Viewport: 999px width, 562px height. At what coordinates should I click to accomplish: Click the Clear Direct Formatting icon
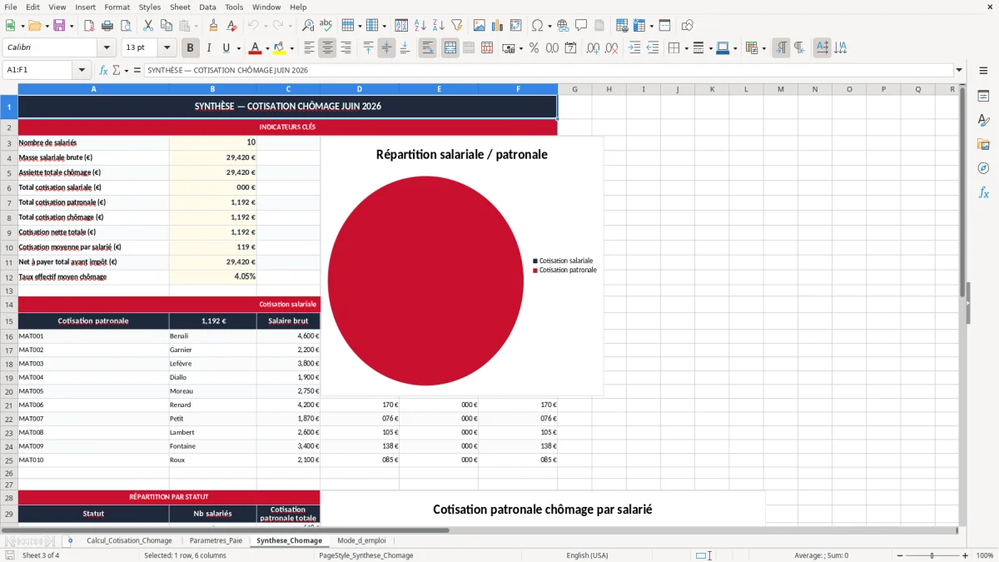pyautogui.click(x=231, y=26)
